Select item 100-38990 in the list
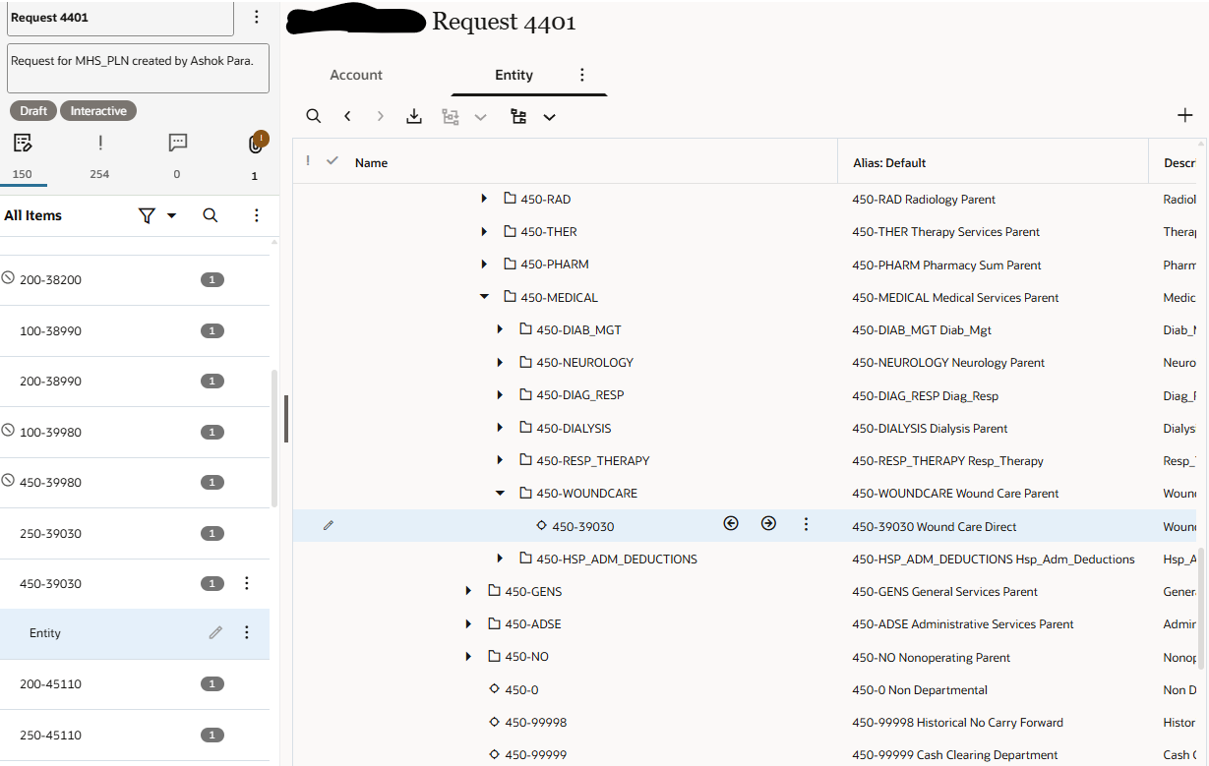The width and height of the screenshot is (1209, 766). (x=135, y=330)
